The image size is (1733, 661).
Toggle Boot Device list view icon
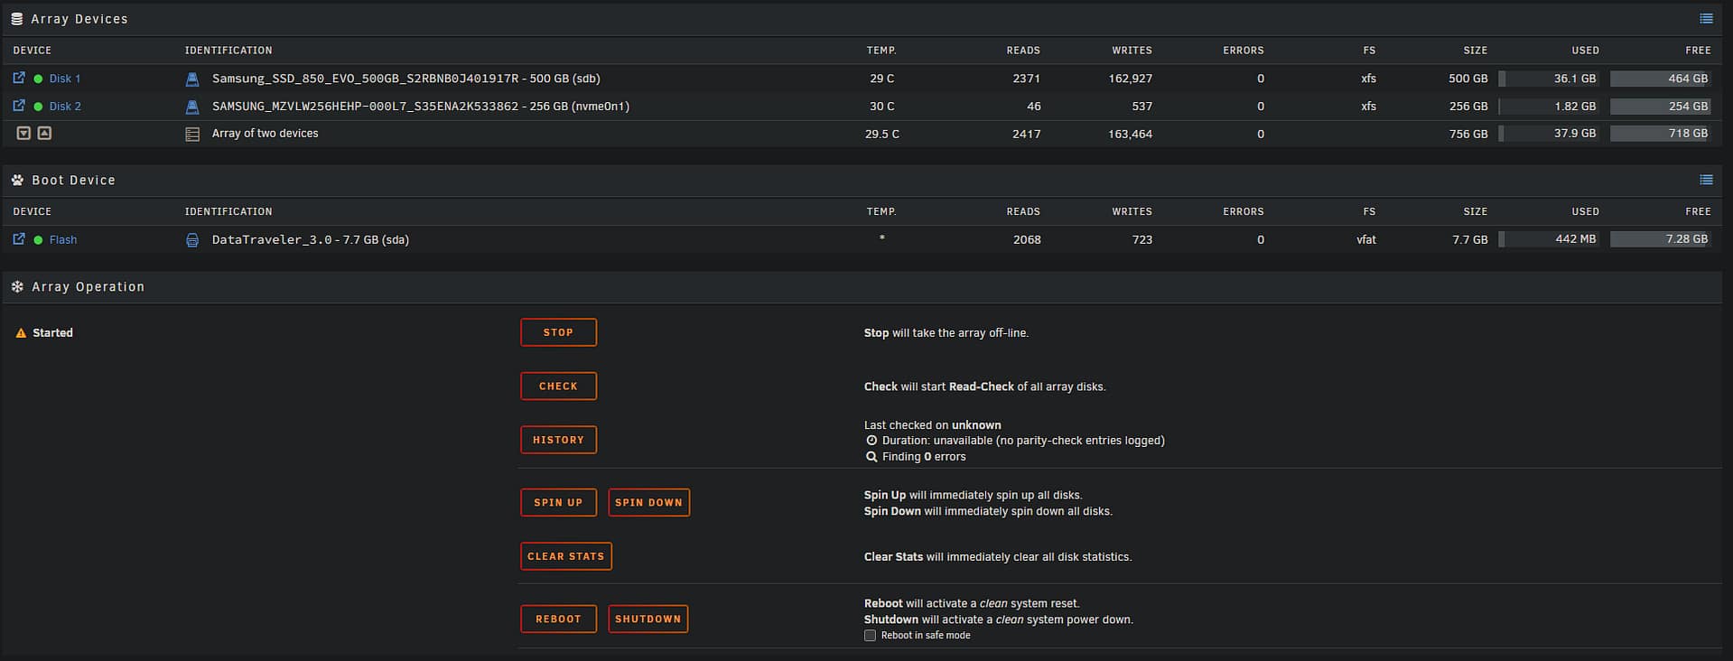click(x=1706, y=180)
